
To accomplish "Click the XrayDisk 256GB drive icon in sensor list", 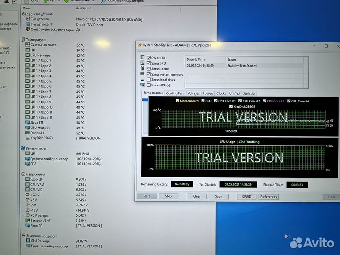I will (27, 138).
